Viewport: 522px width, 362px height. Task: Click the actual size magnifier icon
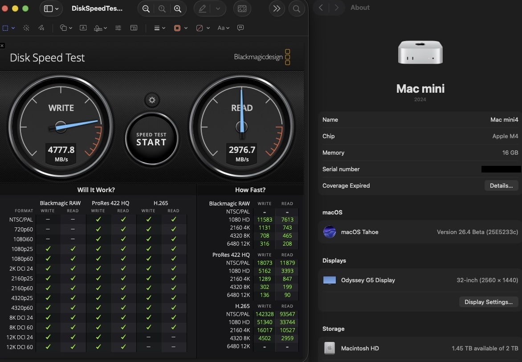pos(162,8)
